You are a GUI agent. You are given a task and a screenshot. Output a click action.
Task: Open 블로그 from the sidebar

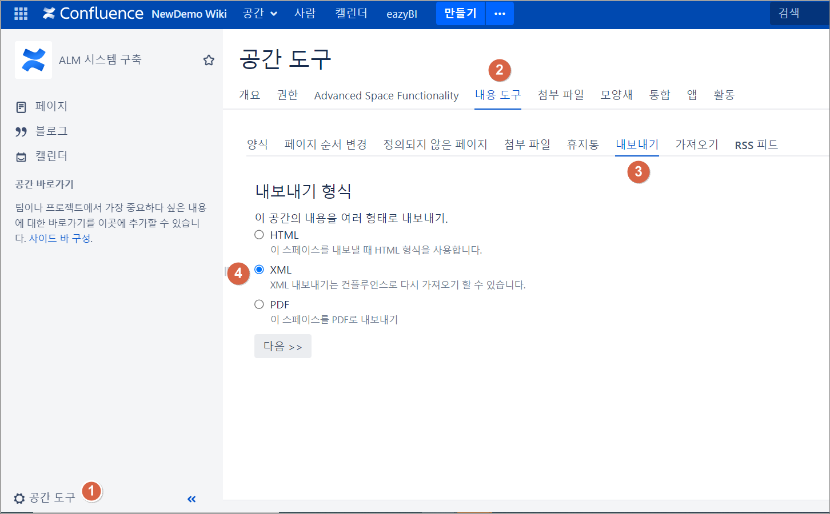[51, 131]
